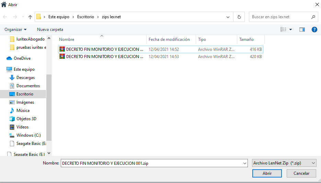Image resolution: width=321 pixels, height=183 pixels.
Task: Expand the address bar history dropdown
Action: [228, 17]
